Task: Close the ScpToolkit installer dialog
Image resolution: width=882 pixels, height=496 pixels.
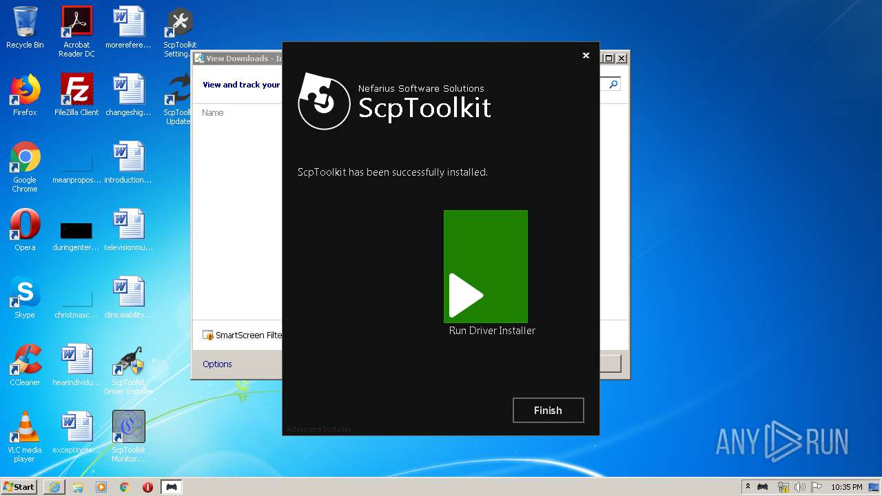Action: tap(586, 56)
